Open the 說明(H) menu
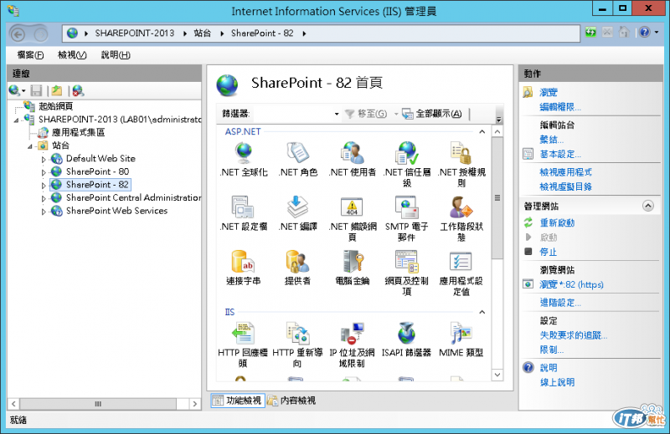Image resolution: width=670 pixels, height=434 pixels. [x=116, y=55]
